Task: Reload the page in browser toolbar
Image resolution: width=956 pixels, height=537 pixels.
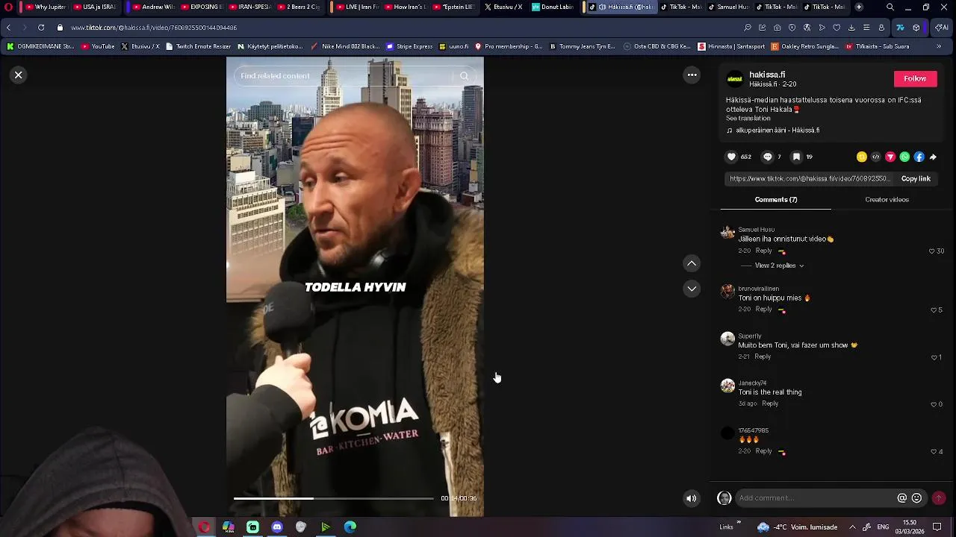Action: (x=41, y=28)
